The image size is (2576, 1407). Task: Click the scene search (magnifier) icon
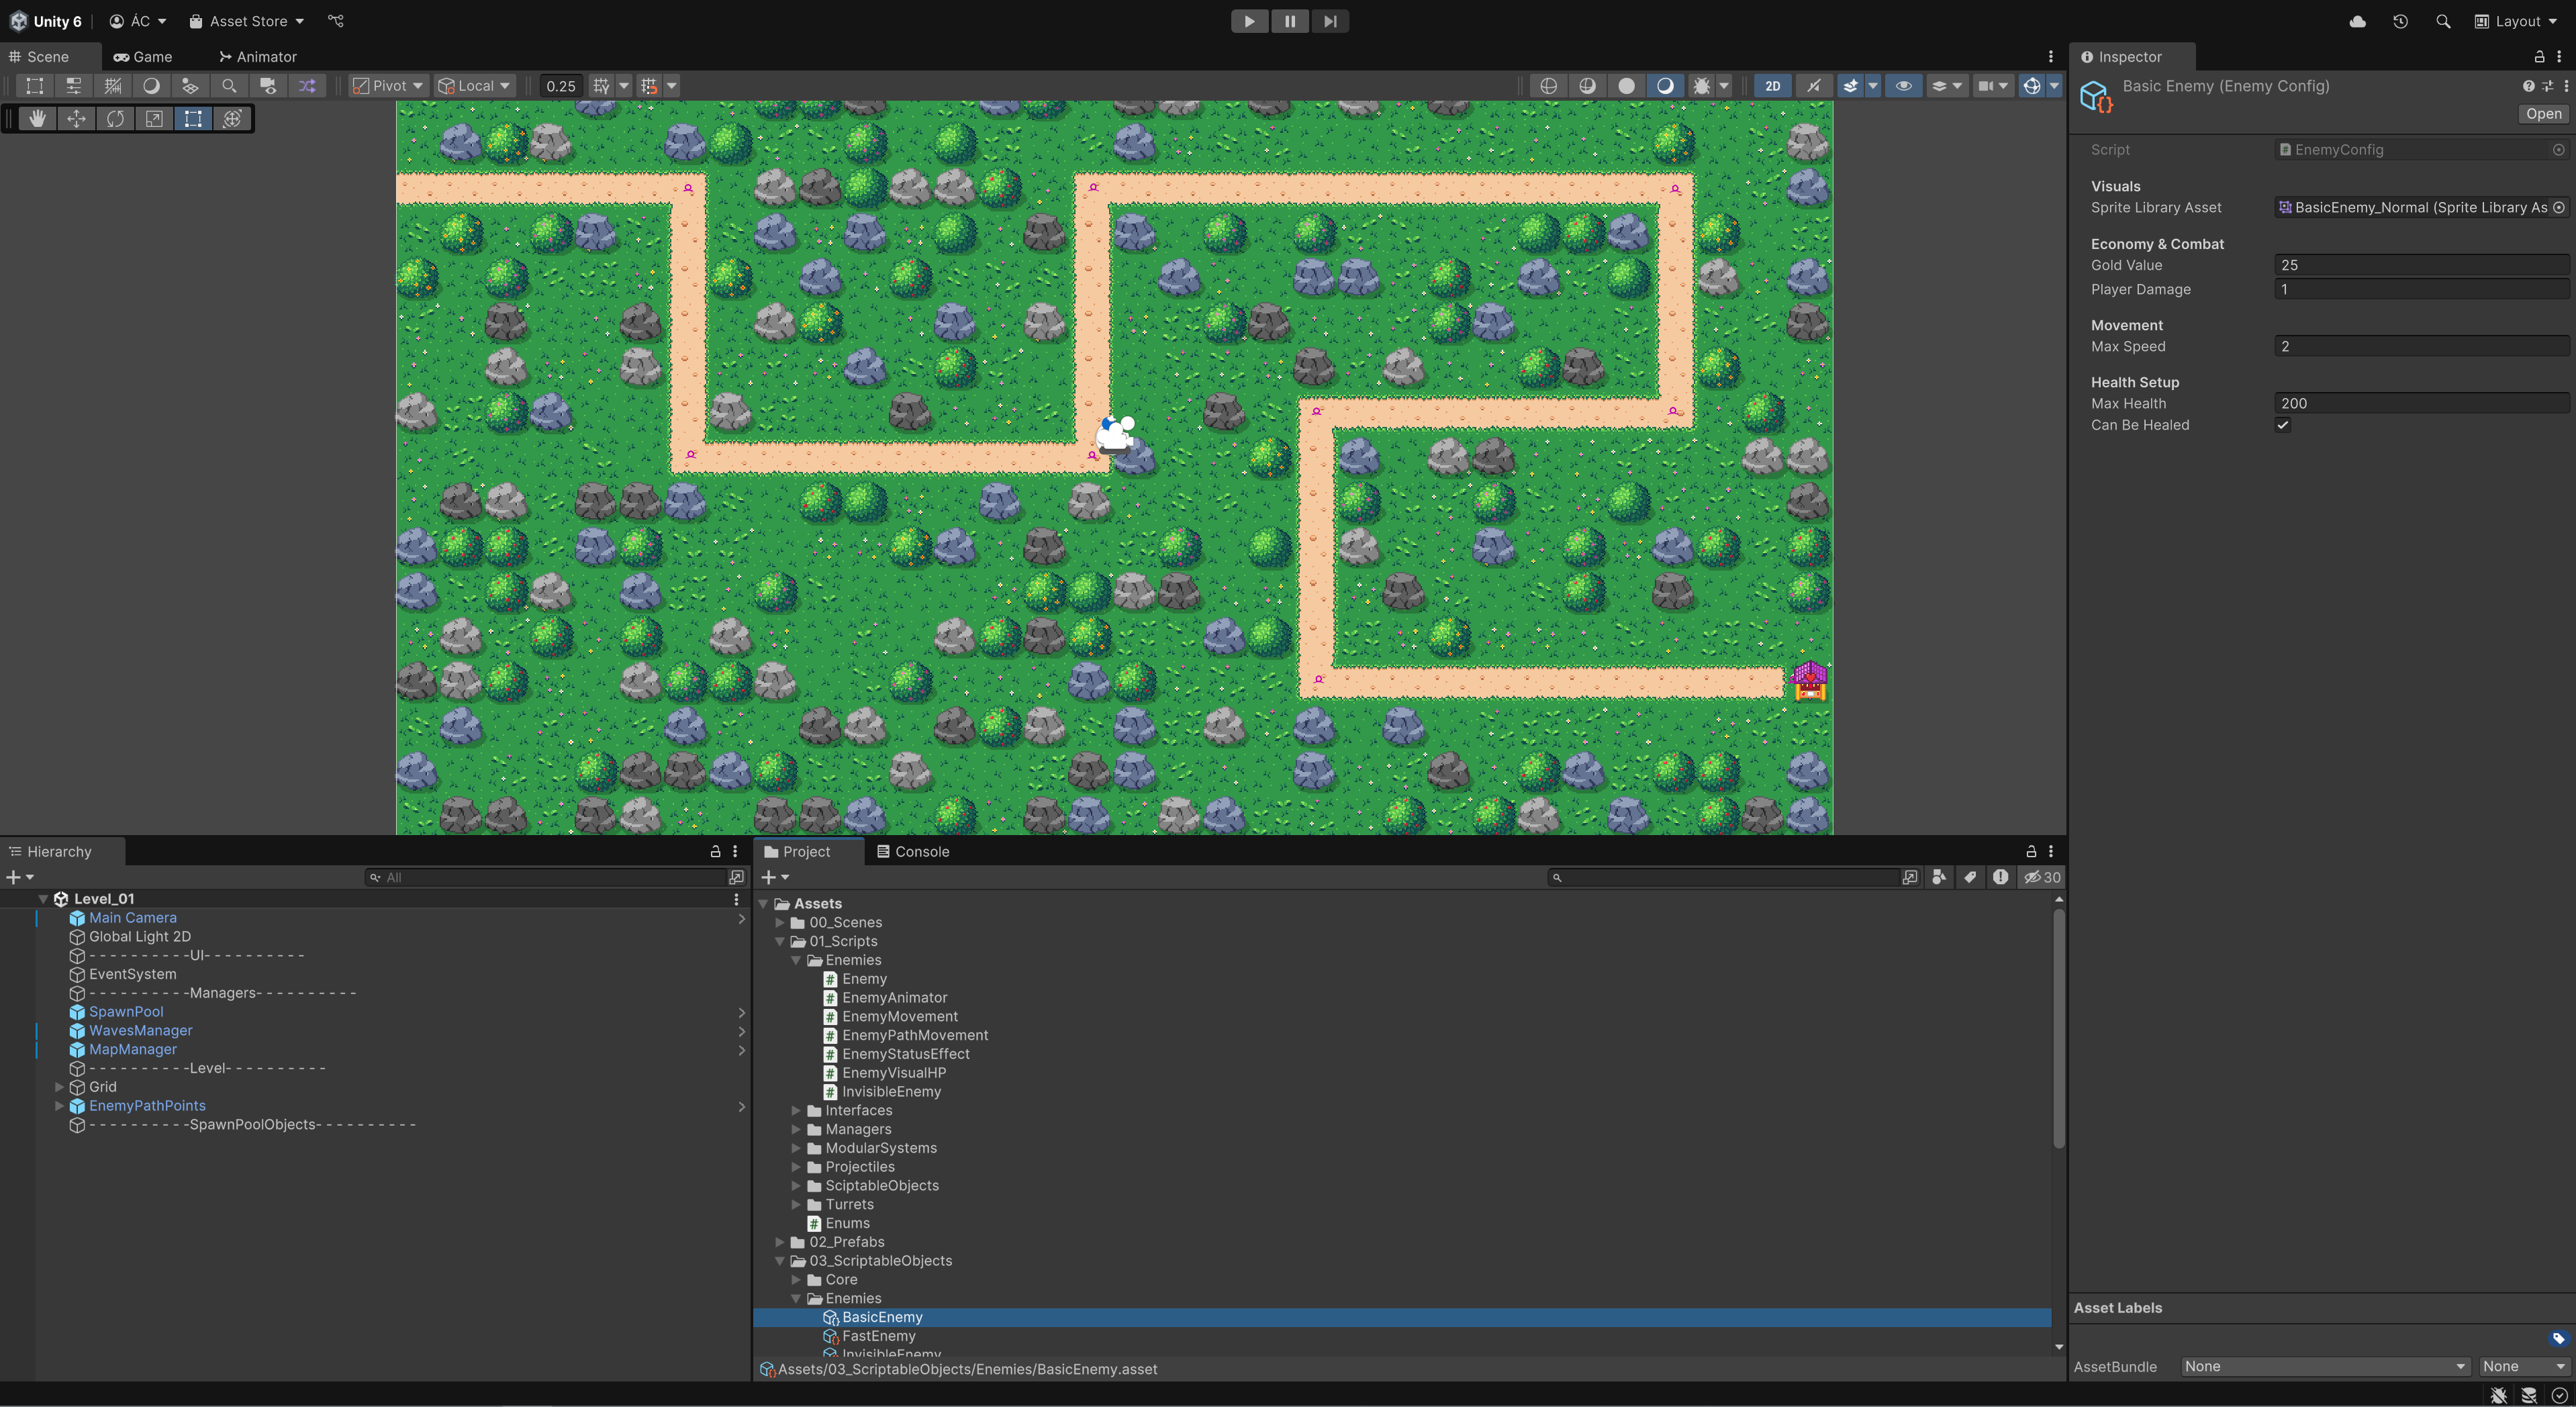coord(228,86)
